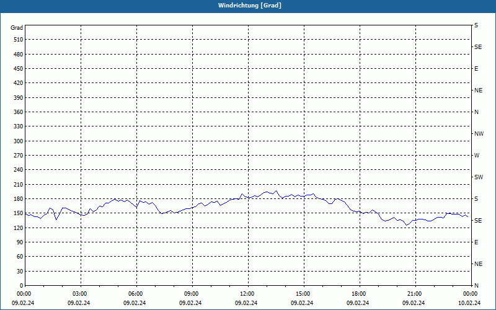
Task: Select the SE compass label just below 150 line
Action: 478,221
